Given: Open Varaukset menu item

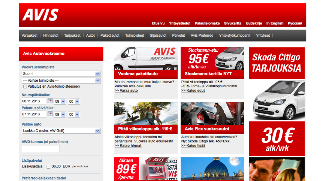Looking at the screenshot, I should 30,36.
